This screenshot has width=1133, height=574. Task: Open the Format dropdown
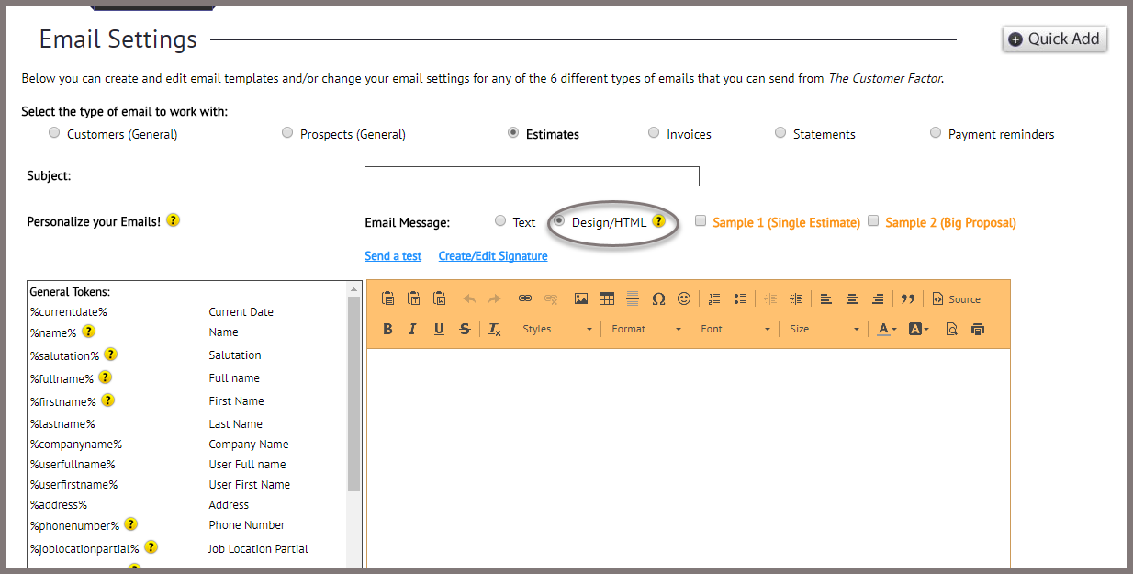click(646, 329)
